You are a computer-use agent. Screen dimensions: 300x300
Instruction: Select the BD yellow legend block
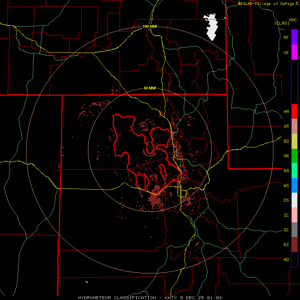(x=294, y=141)
